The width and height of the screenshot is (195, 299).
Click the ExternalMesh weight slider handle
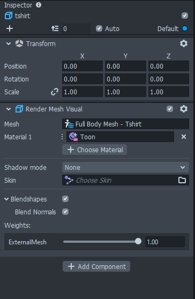pyautogui.click(x=138, y=241)
